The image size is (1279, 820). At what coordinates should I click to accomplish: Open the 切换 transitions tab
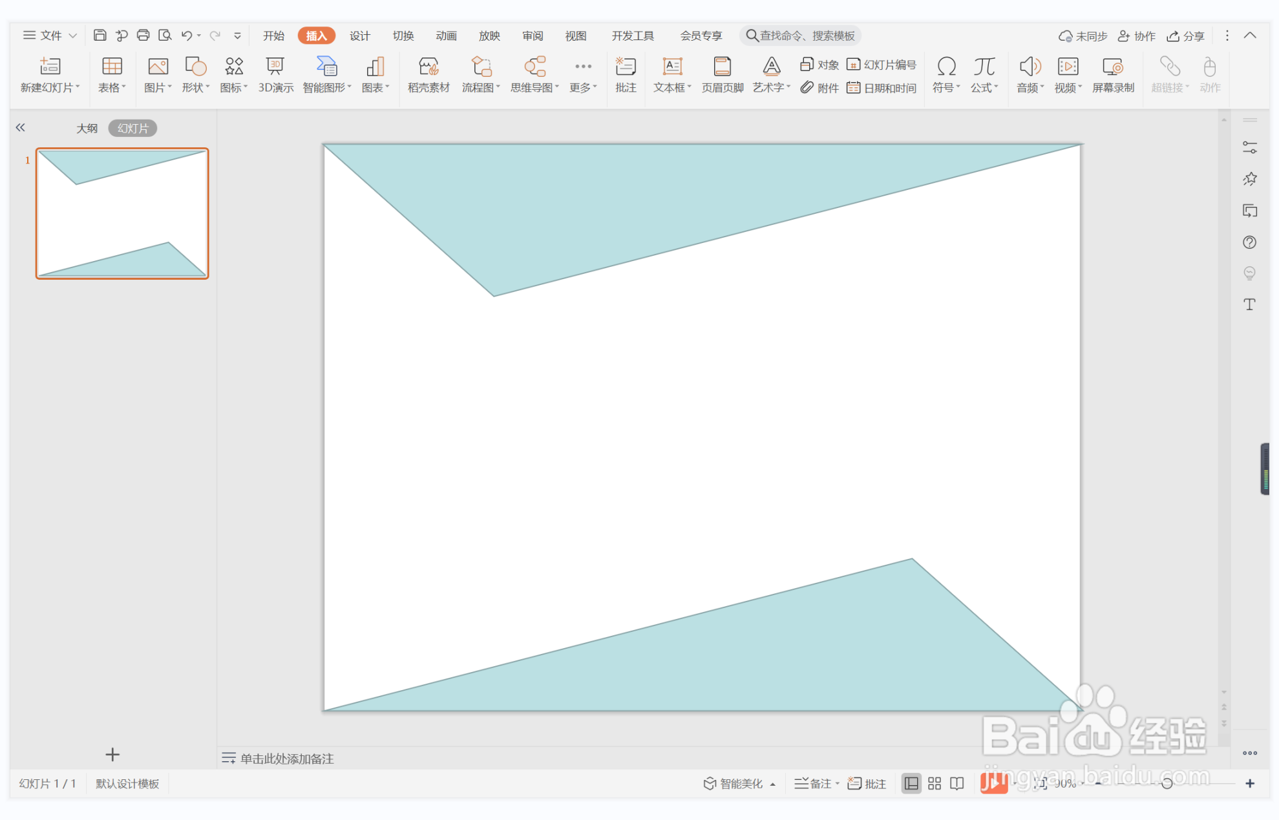point(403,36)
